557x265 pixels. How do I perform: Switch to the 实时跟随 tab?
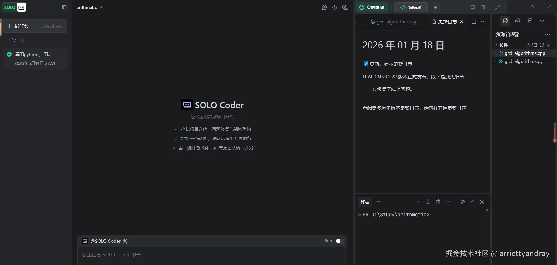(x=372, y=8)
